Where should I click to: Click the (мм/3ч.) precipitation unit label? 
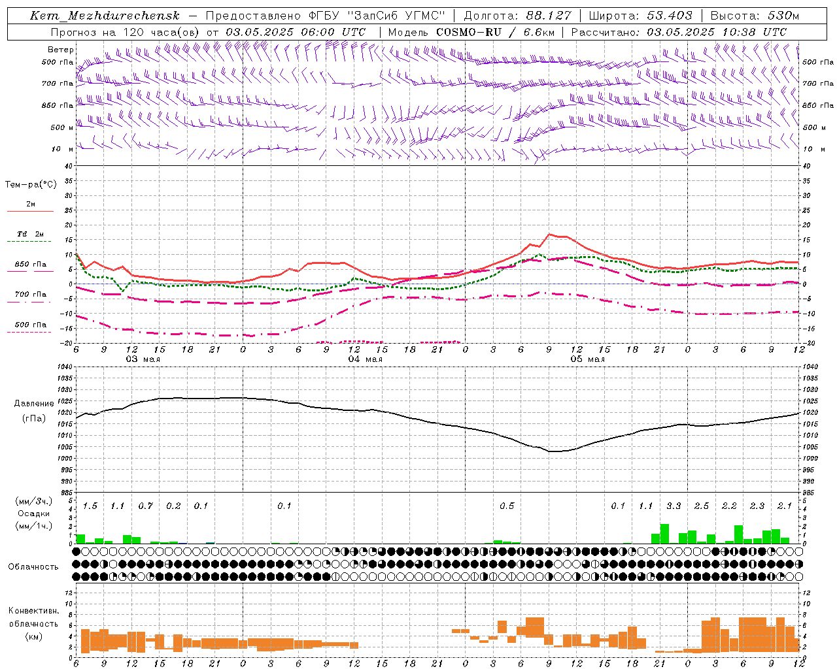tap(33, 501)
